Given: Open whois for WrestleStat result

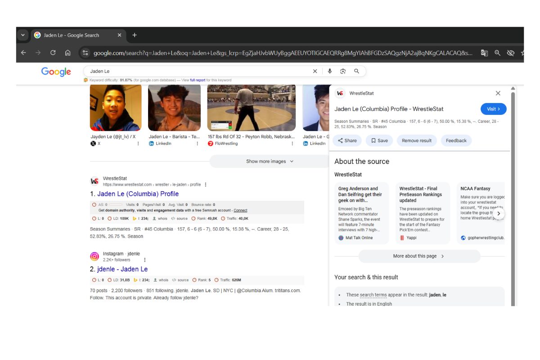Looking at the screenshot, I should (160, 219).
